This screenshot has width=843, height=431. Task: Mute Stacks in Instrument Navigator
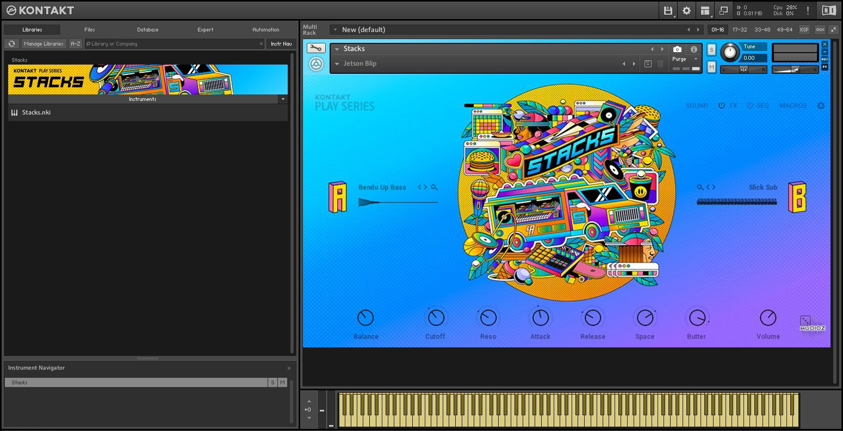point(282,383)
